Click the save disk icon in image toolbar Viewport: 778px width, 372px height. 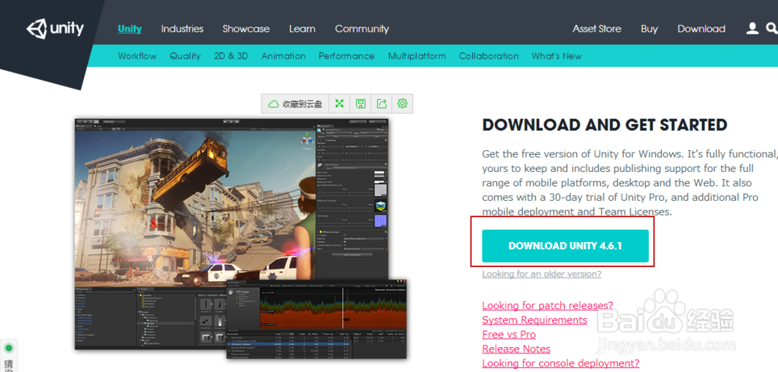click(x=361, y=104)
